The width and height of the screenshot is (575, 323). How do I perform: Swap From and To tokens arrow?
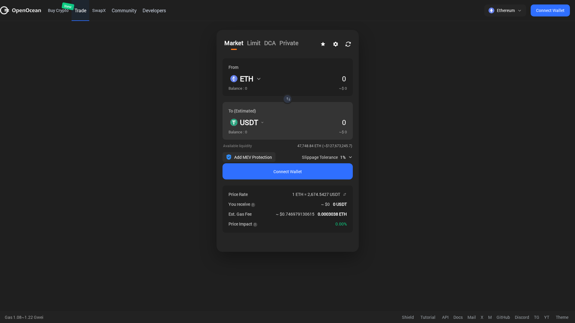point(287,99)
